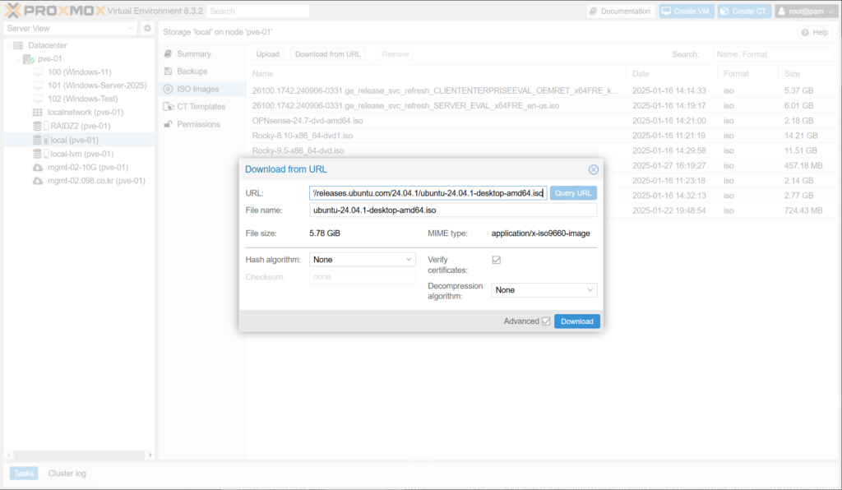
Task: Click the File name input field
Action: [452, 210]
